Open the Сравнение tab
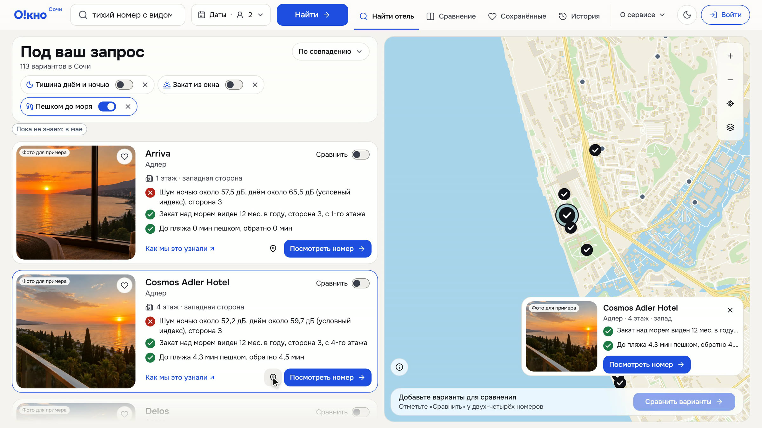The image size is (762, 428). pos(451,16)
